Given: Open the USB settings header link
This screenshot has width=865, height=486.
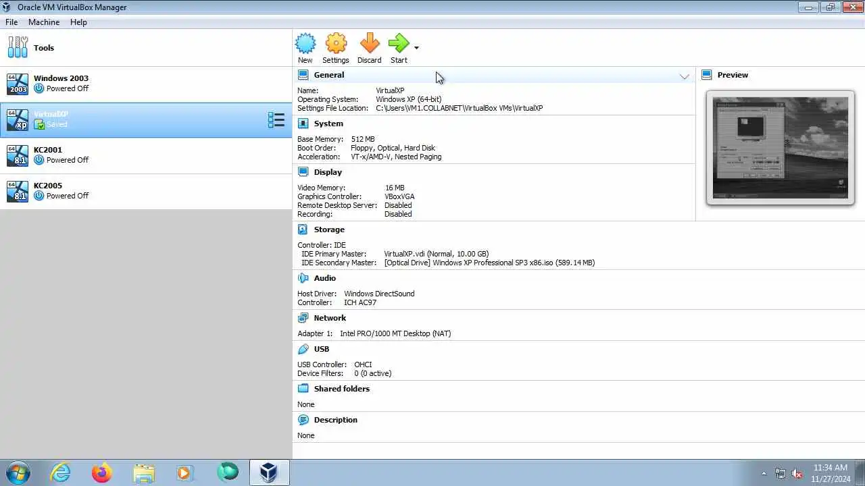Looking at the screenshot, I should click(x=322, y=349).
